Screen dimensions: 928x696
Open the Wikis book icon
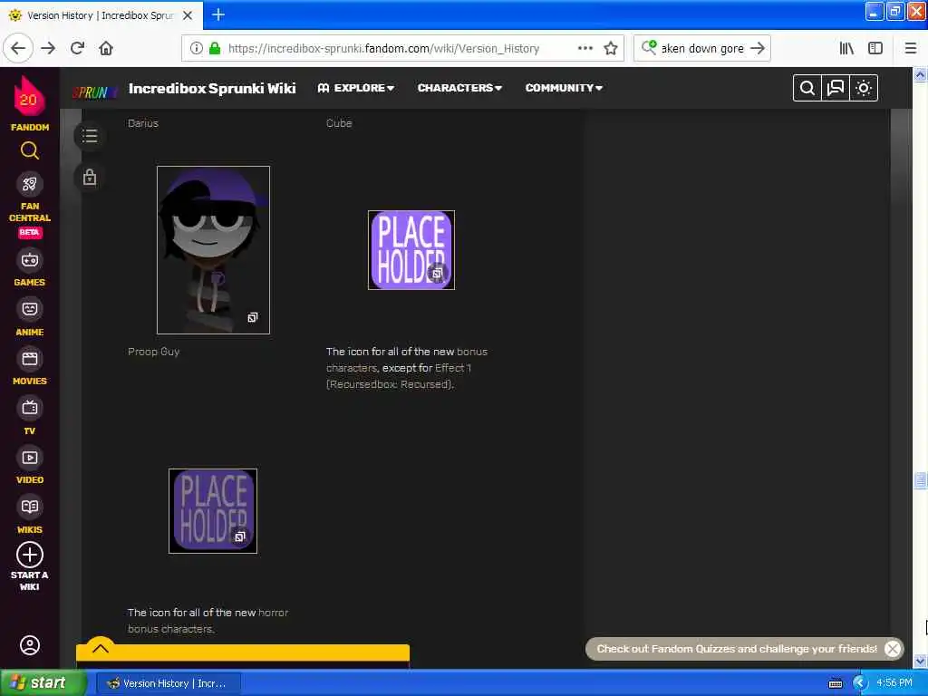[30, 507]
